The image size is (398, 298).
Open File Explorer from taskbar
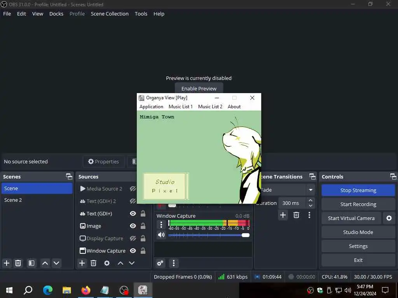(x=67, y=290)
